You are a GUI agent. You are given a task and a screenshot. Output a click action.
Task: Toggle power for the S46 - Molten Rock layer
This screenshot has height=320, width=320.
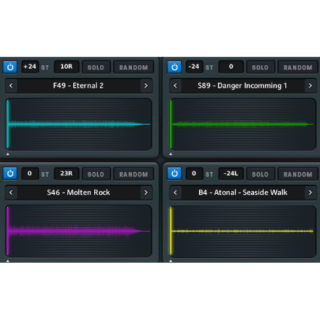click(x=10, y=174)
